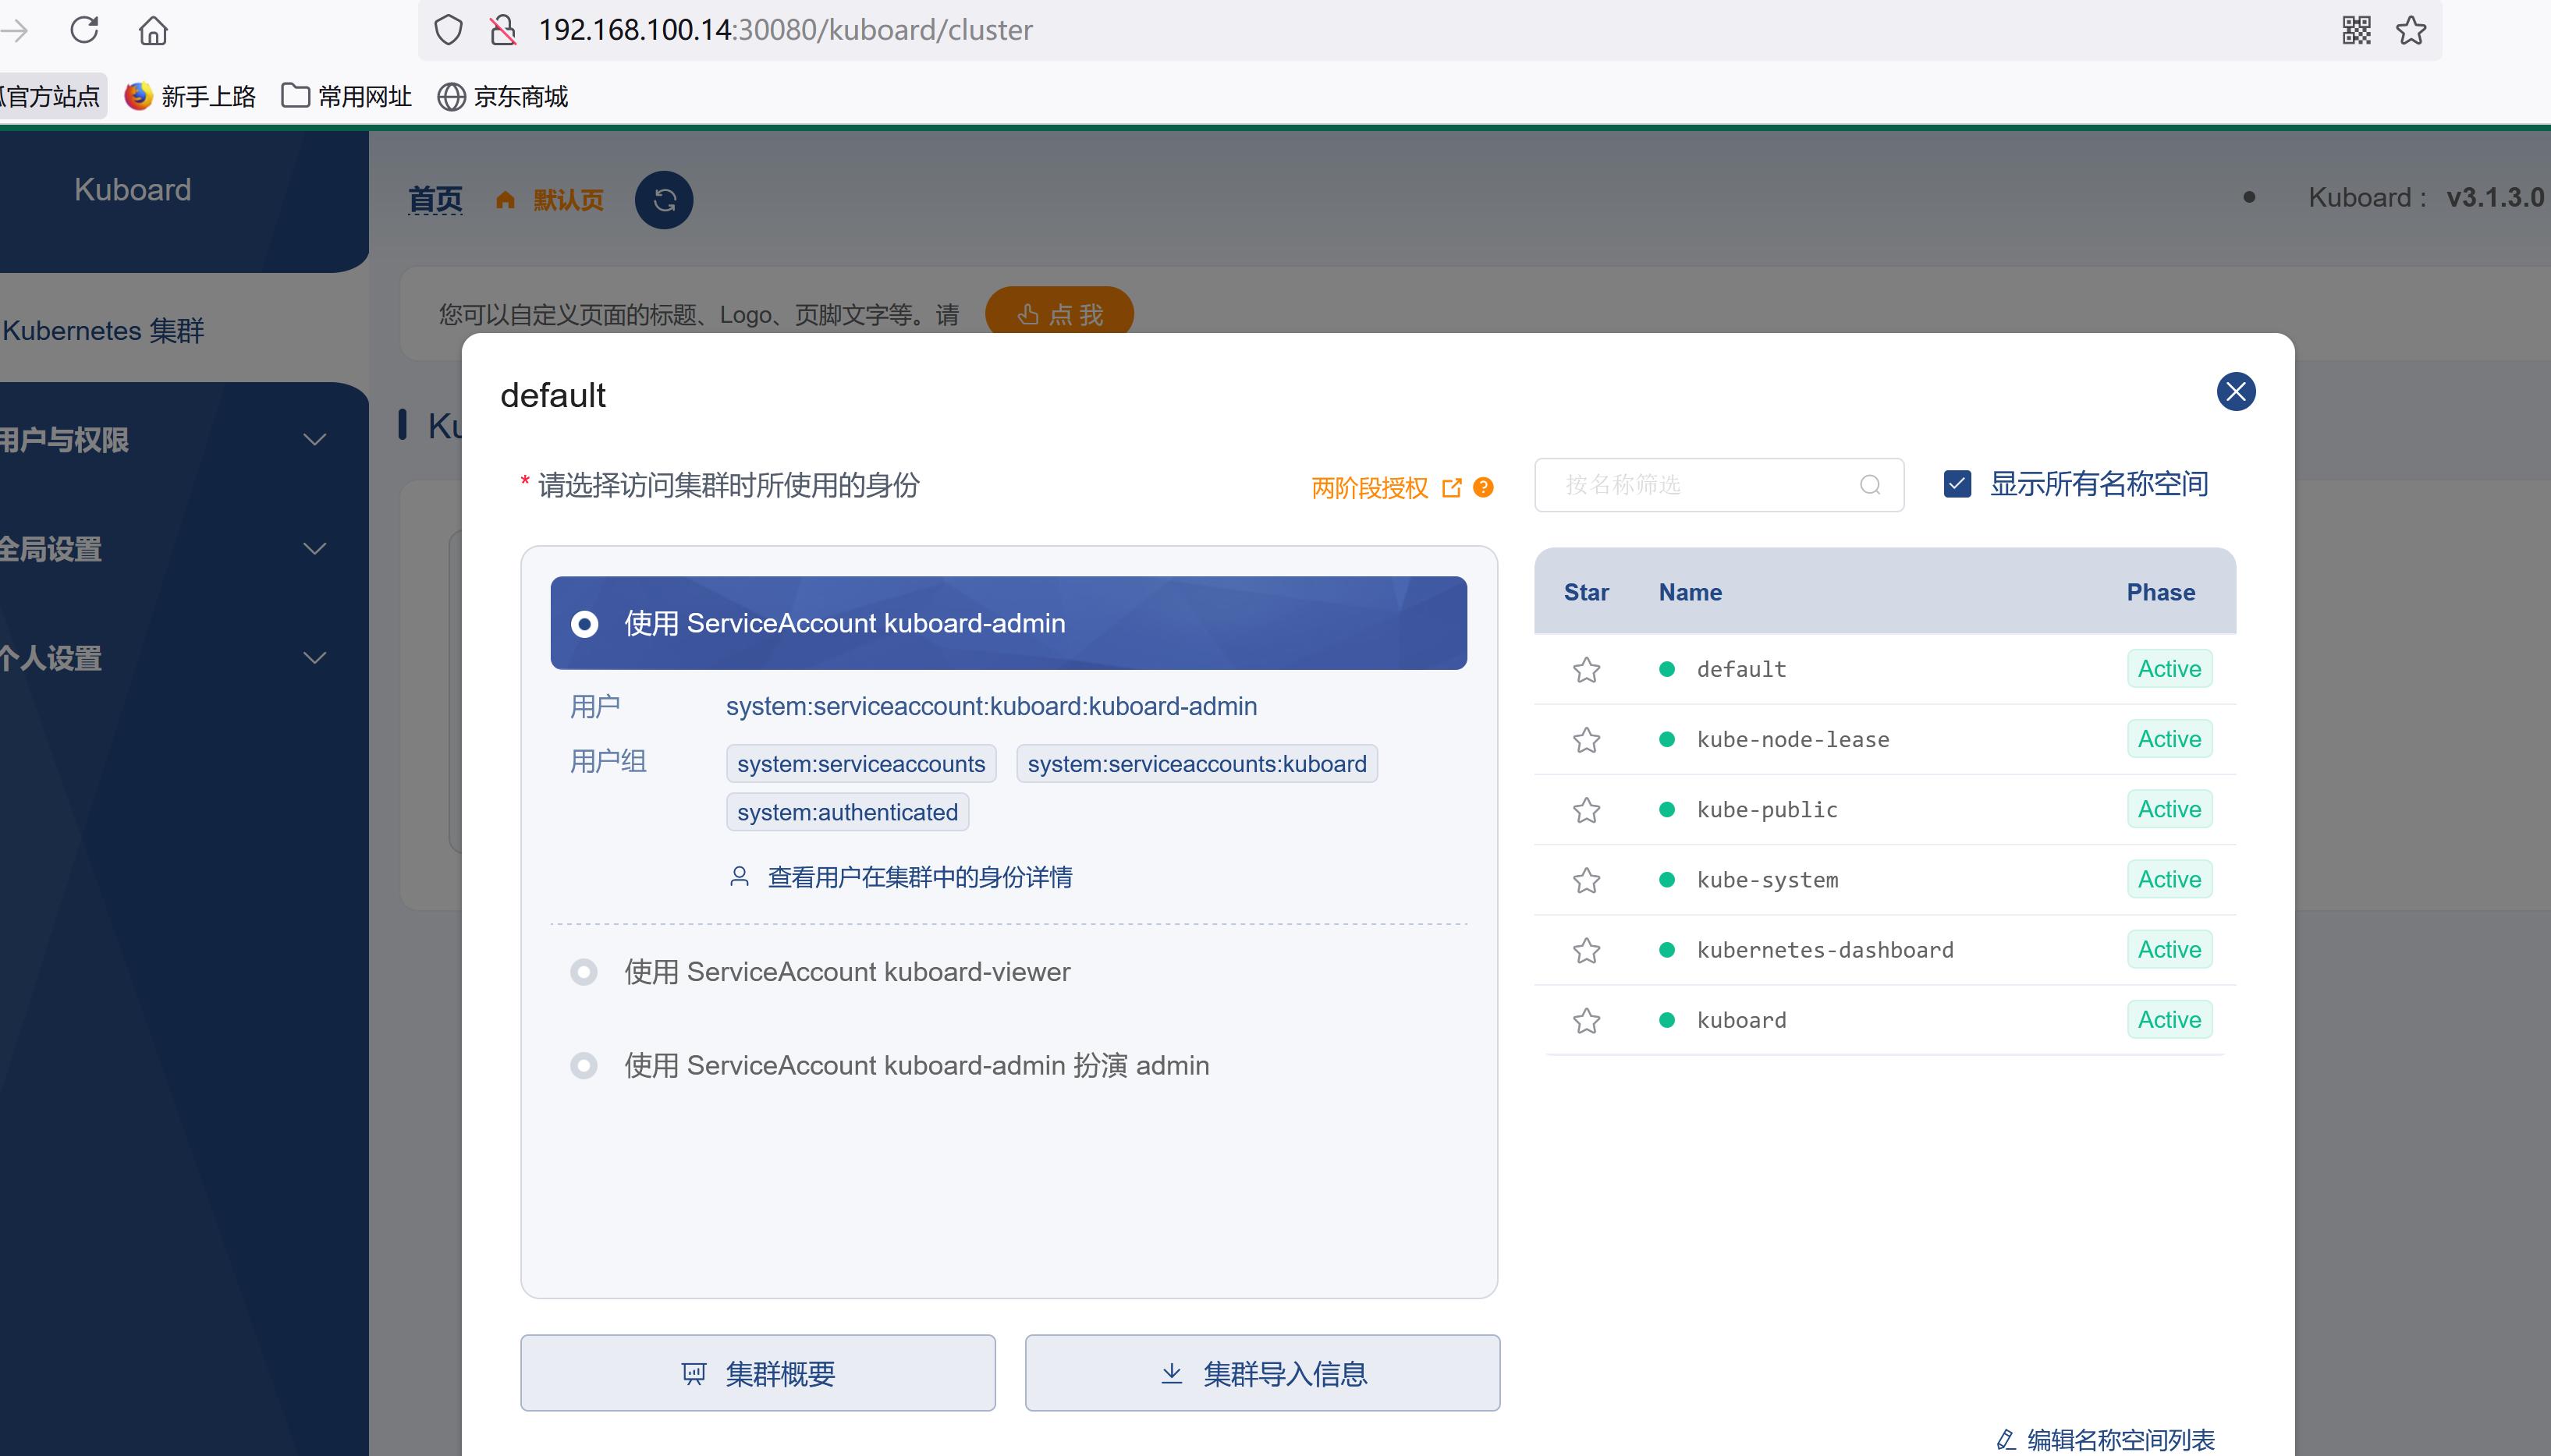Star the default namespace
Screen dimensions: 2551x1456
click(1586, 669)
